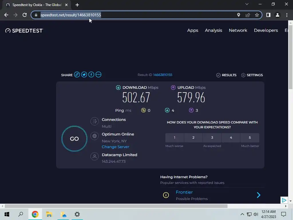
Task: Click the IP address 143.244.47.73
Action: [x=114, y=162]
